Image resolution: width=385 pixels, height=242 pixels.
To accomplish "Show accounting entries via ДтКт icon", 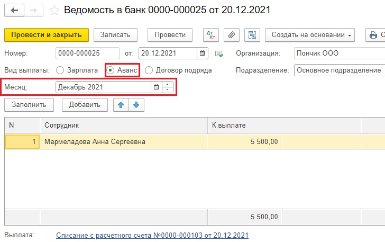I will point(211,35).
